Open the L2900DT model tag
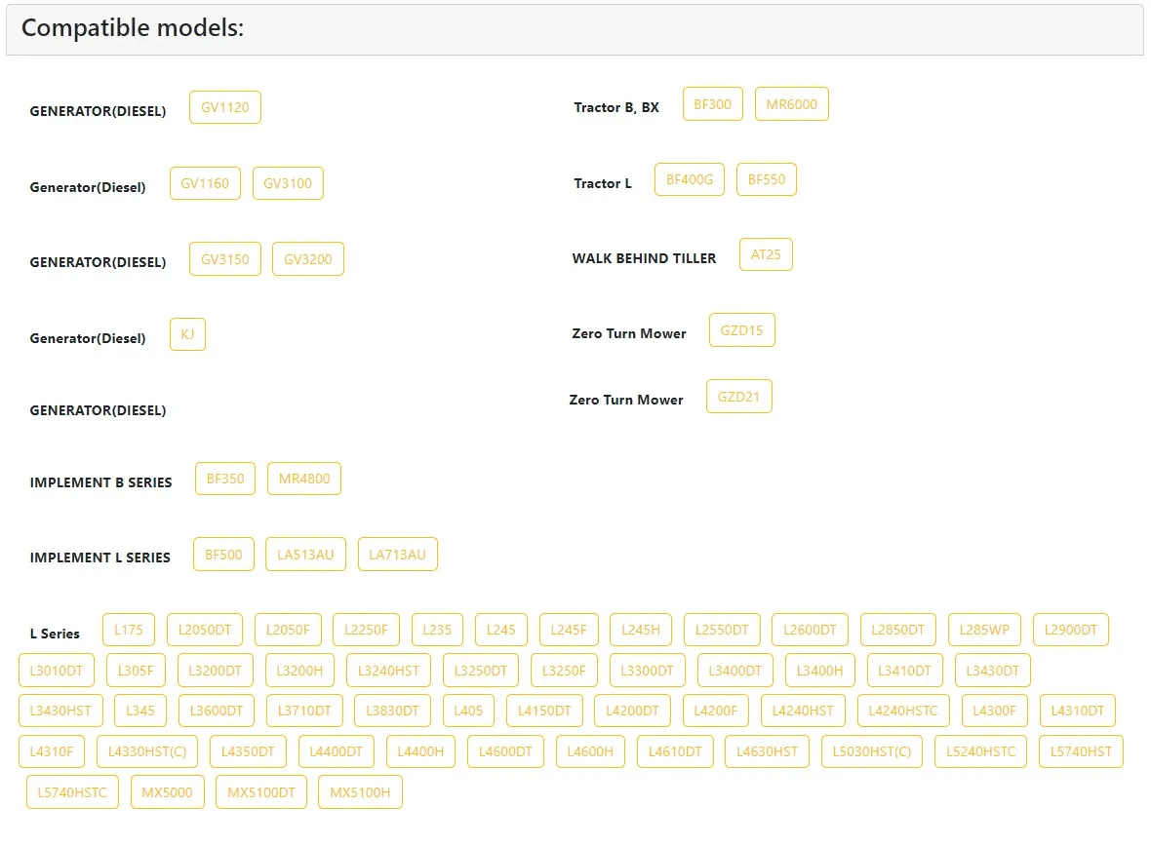This screenshot has width=1151, height=846. click(1070, 630)
